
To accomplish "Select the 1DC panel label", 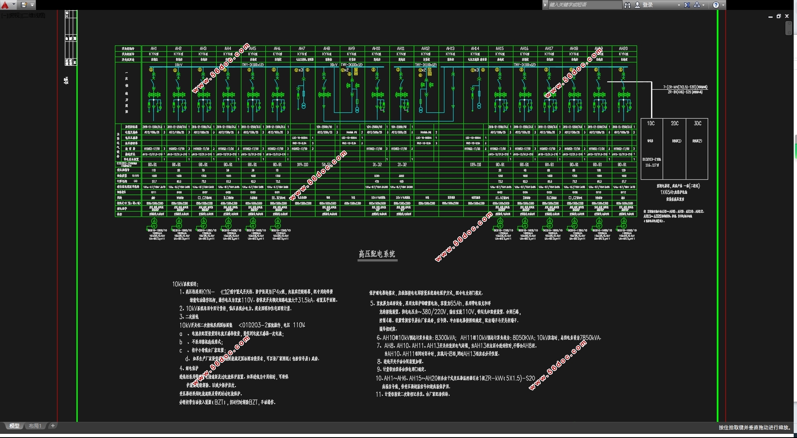I will (651, 124).
